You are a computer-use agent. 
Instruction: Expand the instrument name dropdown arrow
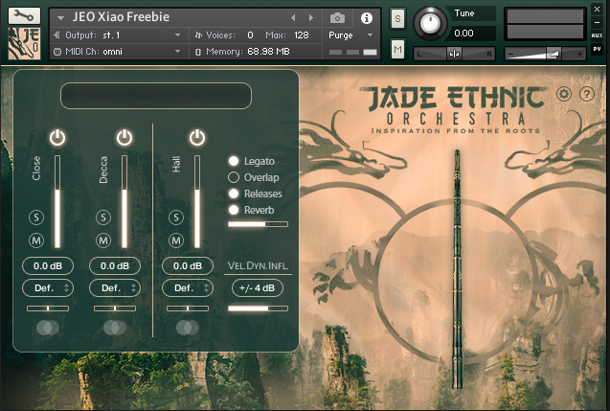pos(60,18)
